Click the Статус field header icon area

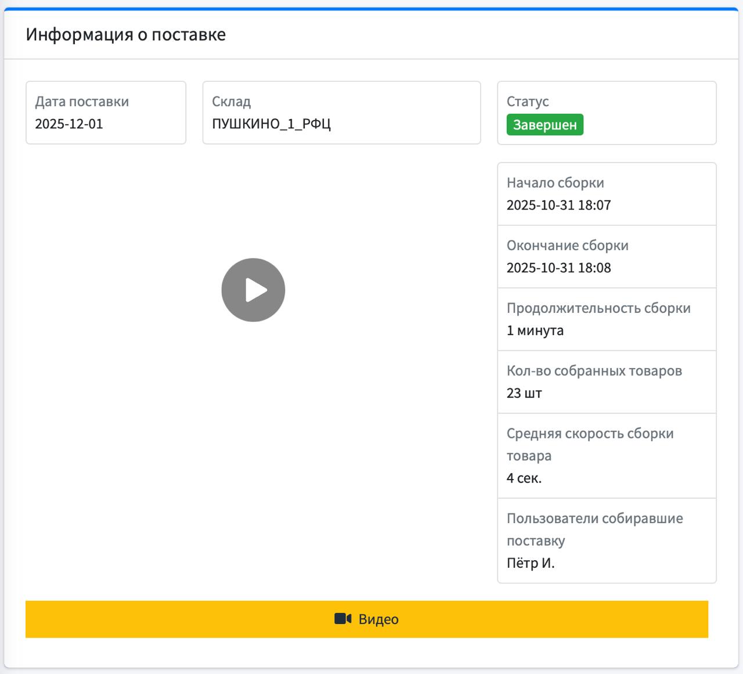coord(528,102)
